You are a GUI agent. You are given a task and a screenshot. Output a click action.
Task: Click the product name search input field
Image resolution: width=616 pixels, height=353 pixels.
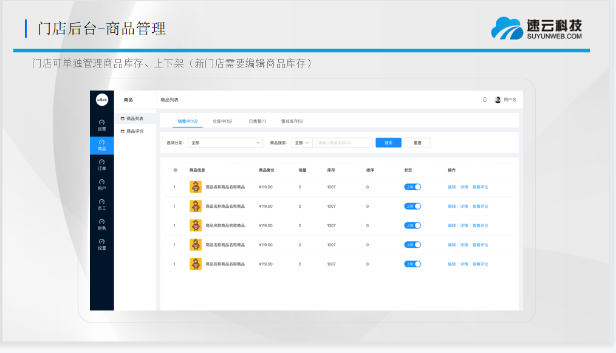tap(342, 143)
